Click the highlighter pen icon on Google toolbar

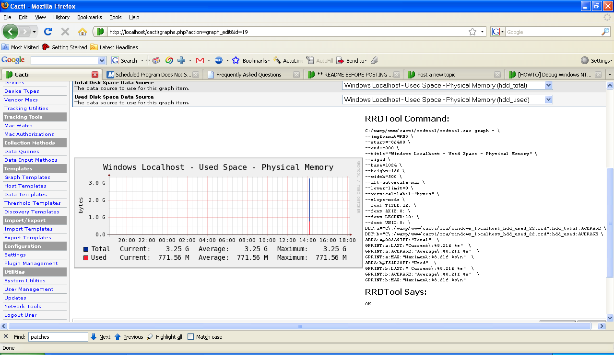374,60
